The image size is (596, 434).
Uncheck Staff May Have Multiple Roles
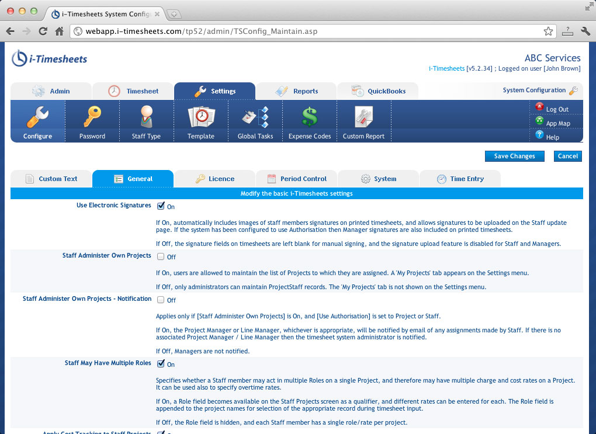point(161,364)
